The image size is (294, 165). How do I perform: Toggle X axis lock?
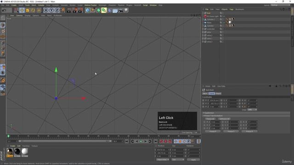[46, 10]
